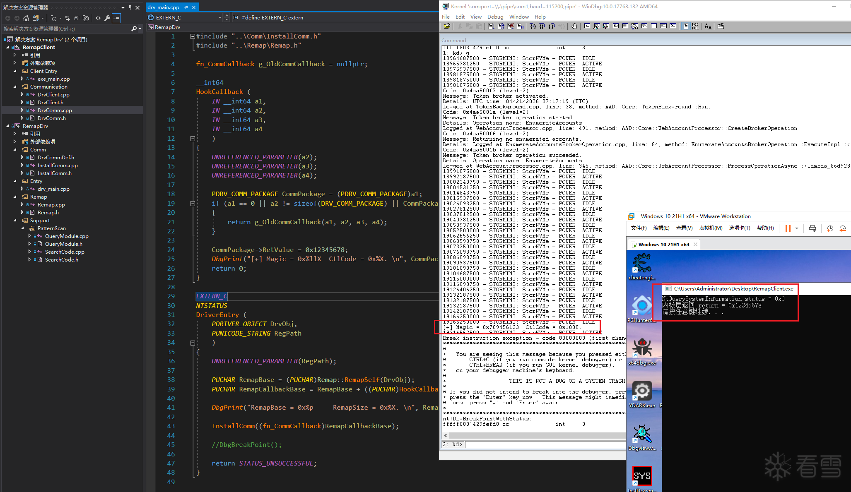
Task: Toggle WinDbg source mode button
Action: click(x=686, y=26)
